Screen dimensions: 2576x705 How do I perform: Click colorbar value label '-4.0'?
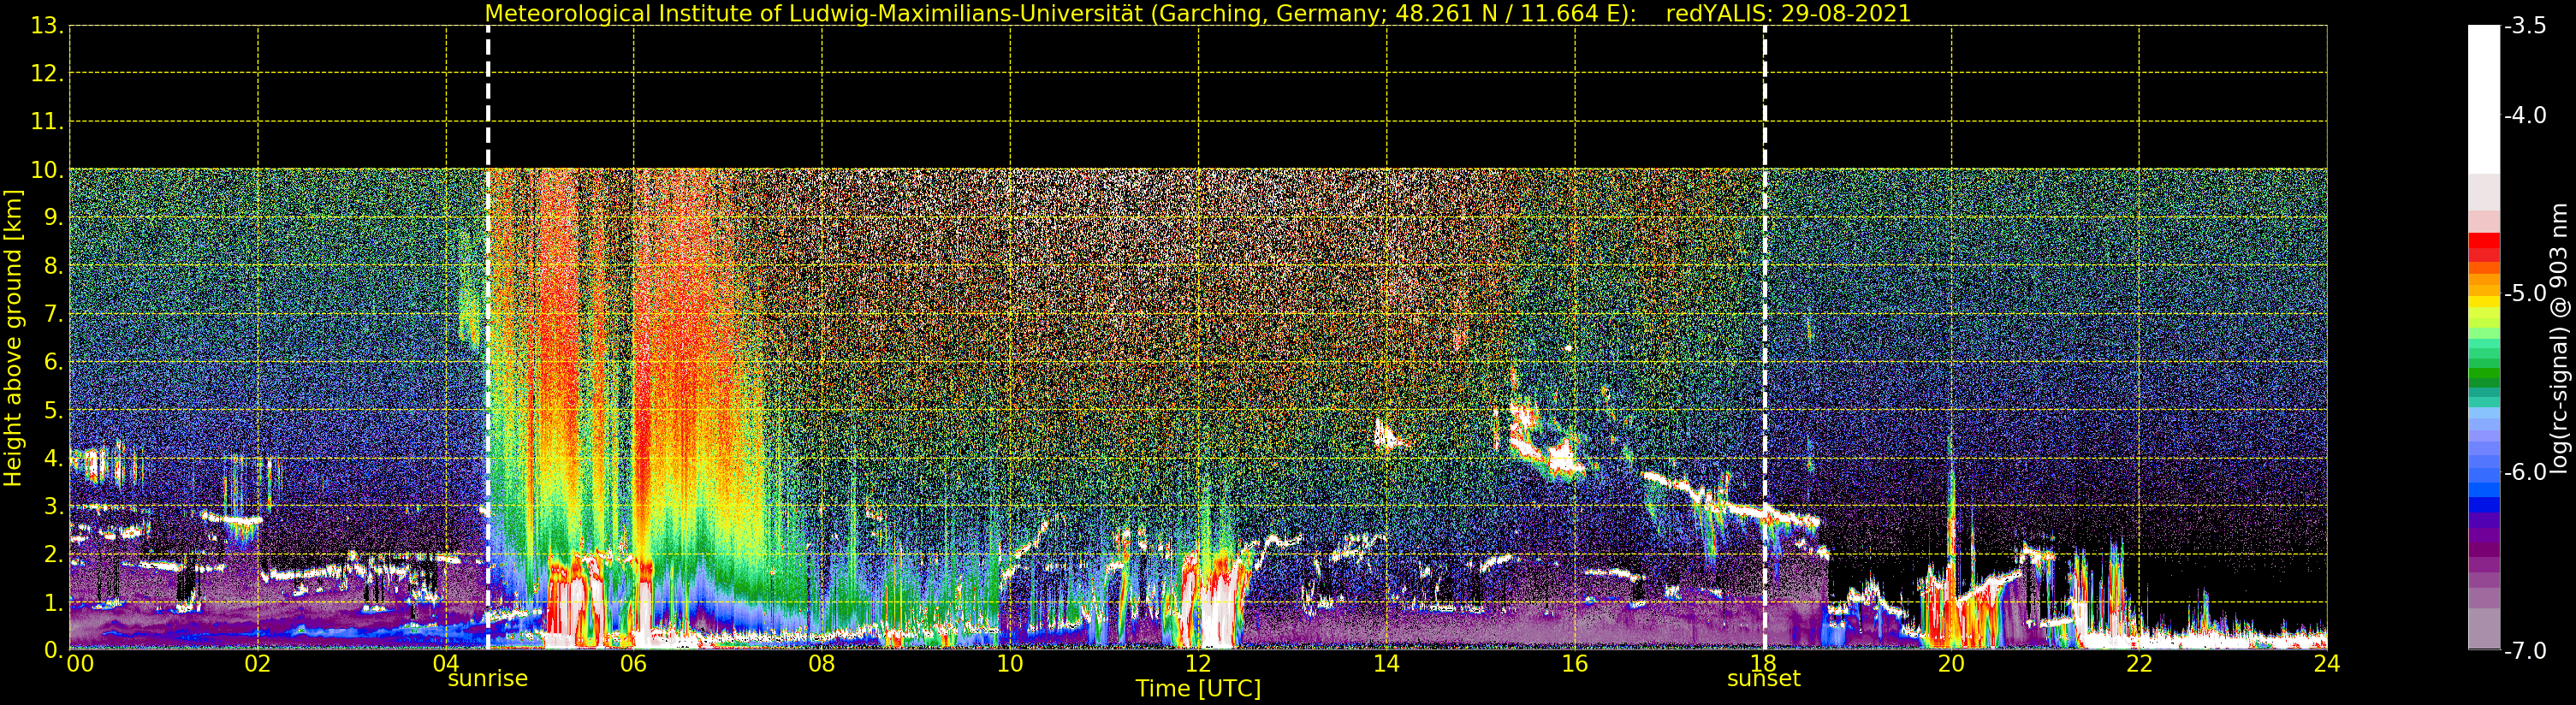[x=2525, y=115]
